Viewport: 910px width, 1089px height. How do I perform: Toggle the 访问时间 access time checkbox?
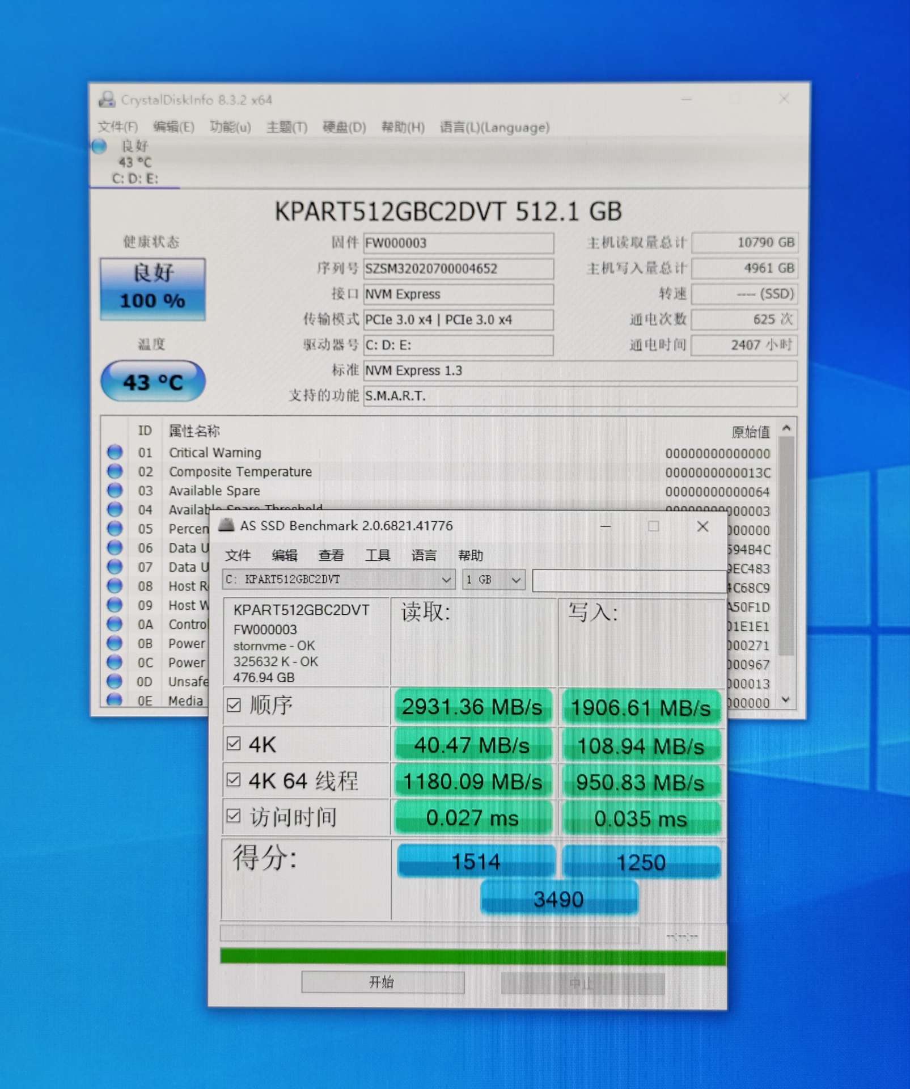pos(234,816)
